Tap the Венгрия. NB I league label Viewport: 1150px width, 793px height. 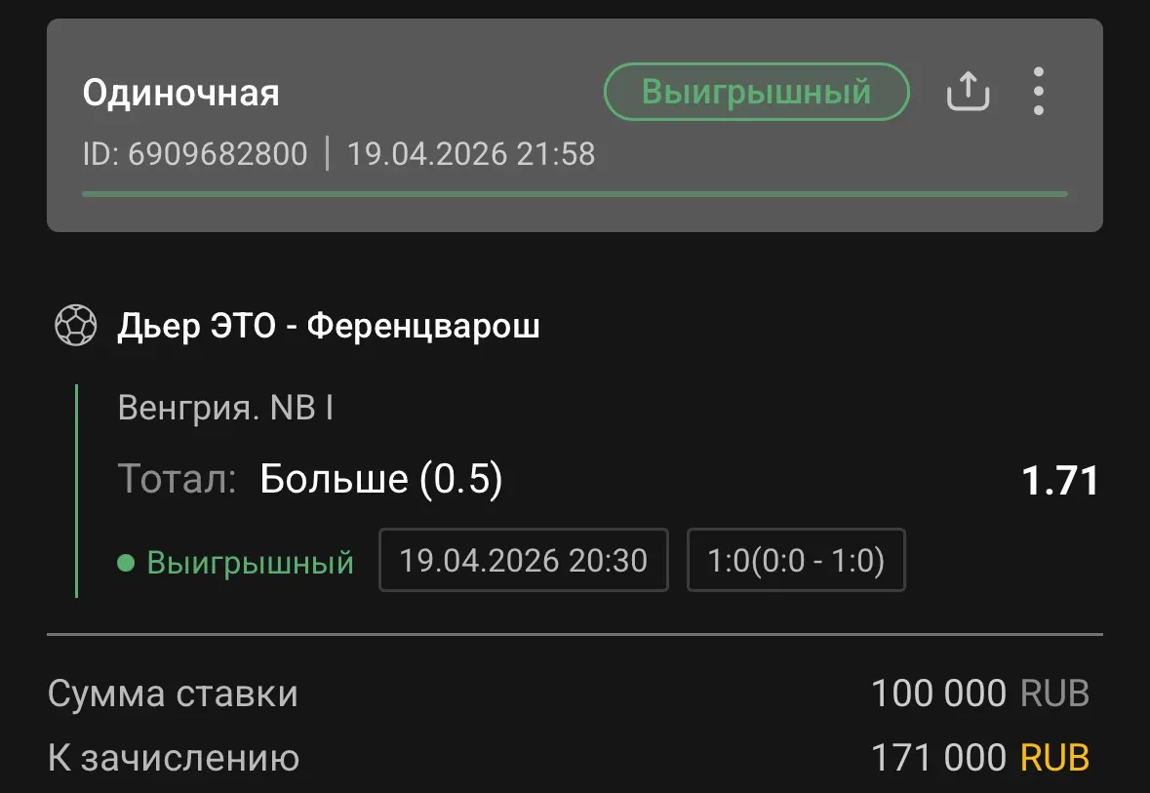pyautogui.click(x=225, y=408)
